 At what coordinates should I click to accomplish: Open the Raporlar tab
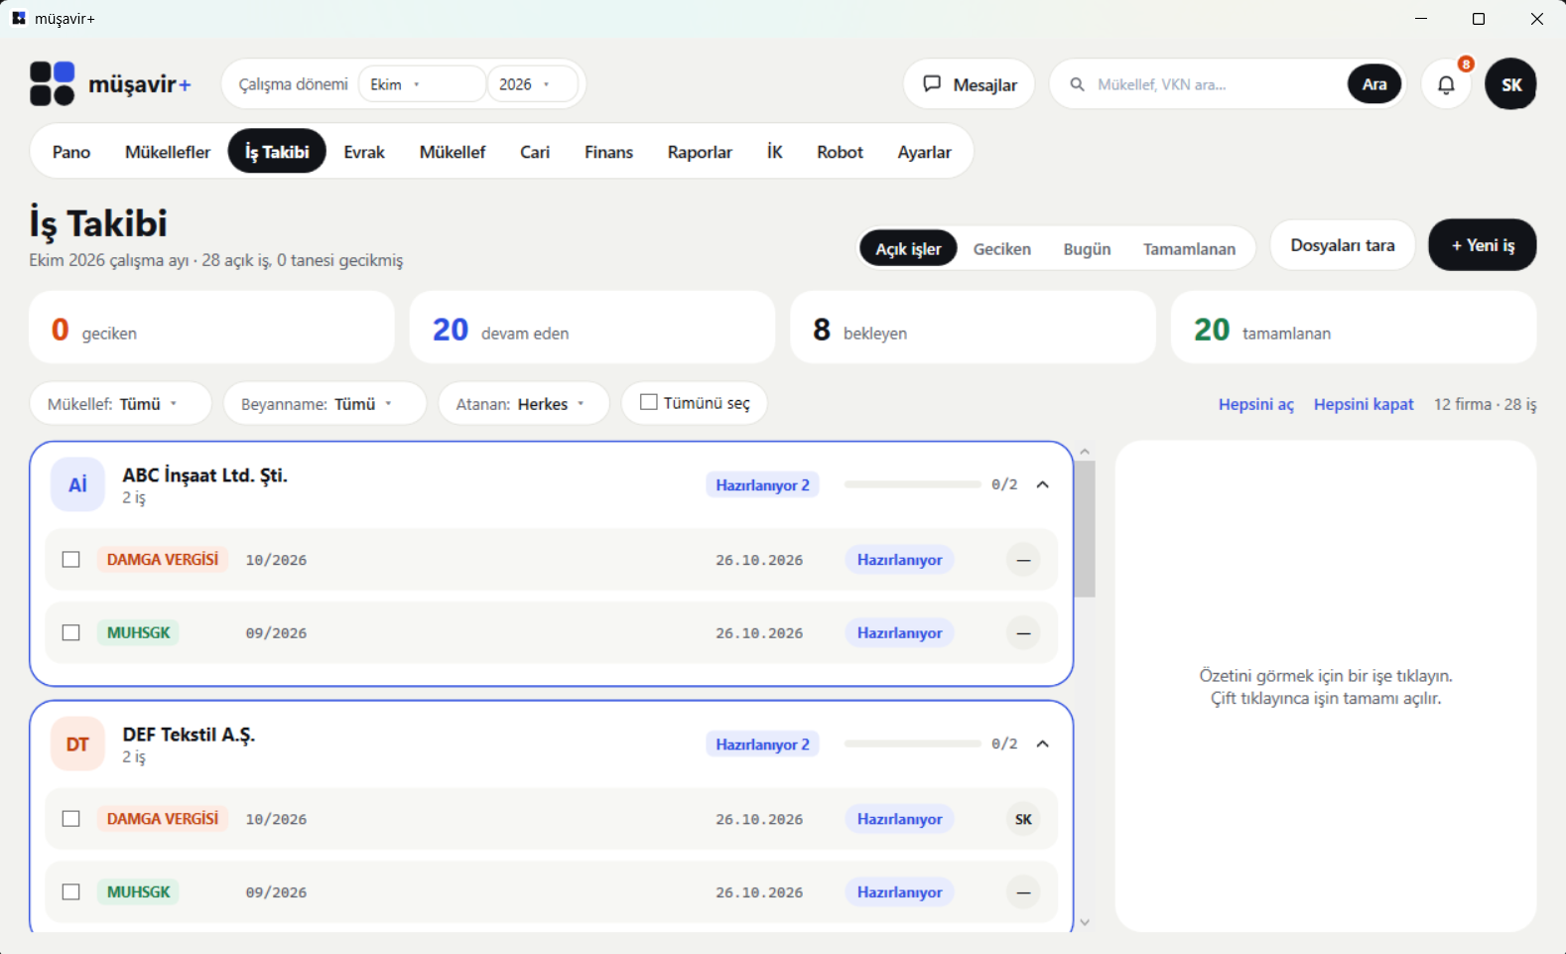pos(700,152)
